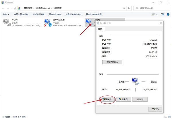The image size is (172, 119).
Task: Click the WLAN connection name
Action: point(15,20)
